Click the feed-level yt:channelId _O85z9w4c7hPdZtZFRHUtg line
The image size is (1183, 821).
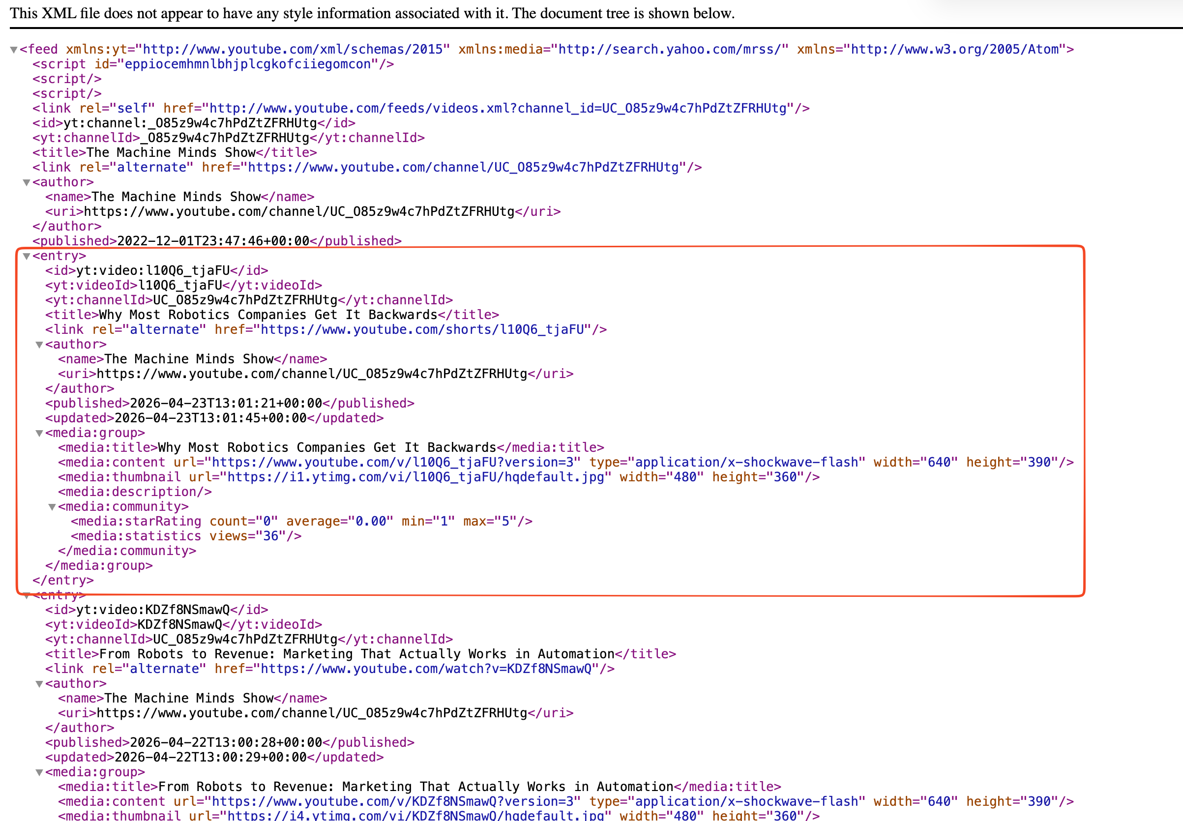pyautogui.click(x=228, y=138)
